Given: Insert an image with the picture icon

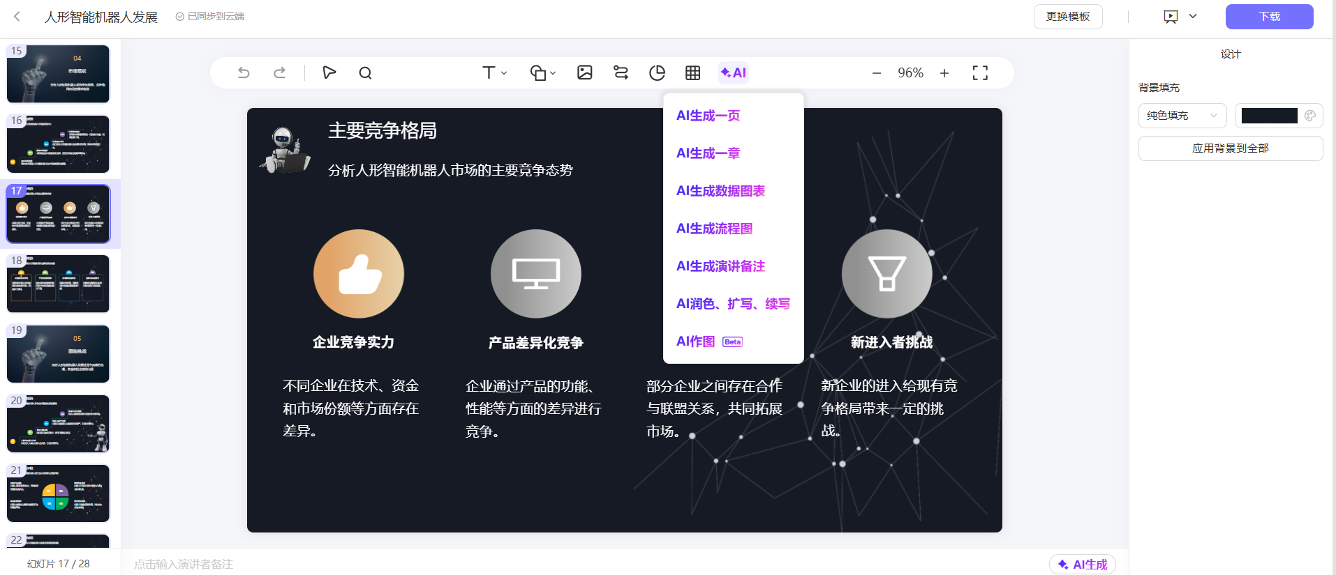Looking at the screenshot, I should tap(585, 72).
